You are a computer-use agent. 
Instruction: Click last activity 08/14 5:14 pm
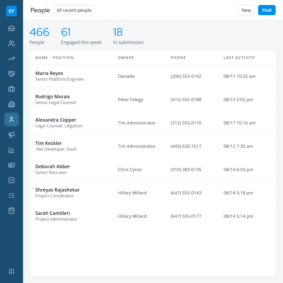(x=238, y=216)
